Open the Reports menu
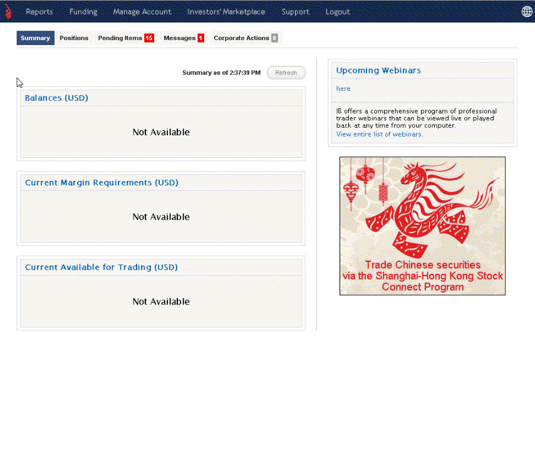535x451 pixels. [x=39, y=12]
